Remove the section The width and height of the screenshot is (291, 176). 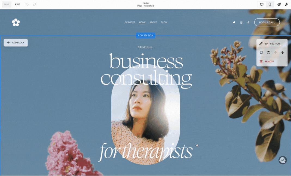pos(267,61)
